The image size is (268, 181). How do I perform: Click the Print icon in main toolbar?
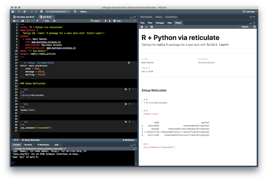click(x=41, y=12)
